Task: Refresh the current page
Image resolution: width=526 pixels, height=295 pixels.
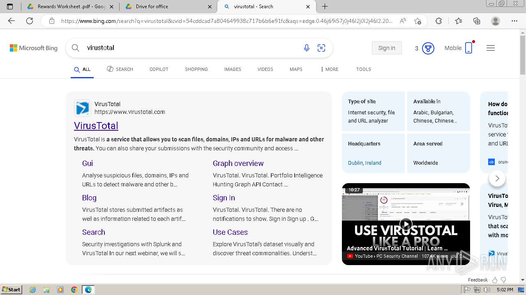Action: click(x=30, y=21)
